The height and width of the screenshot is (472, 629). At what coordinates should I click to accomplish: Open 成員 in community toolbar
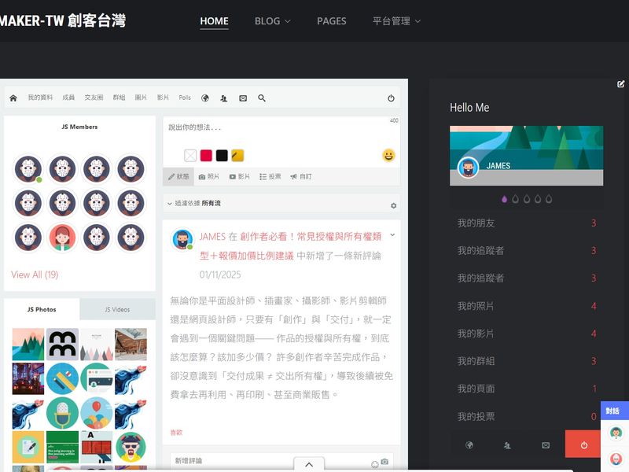[x=68, y=98]
